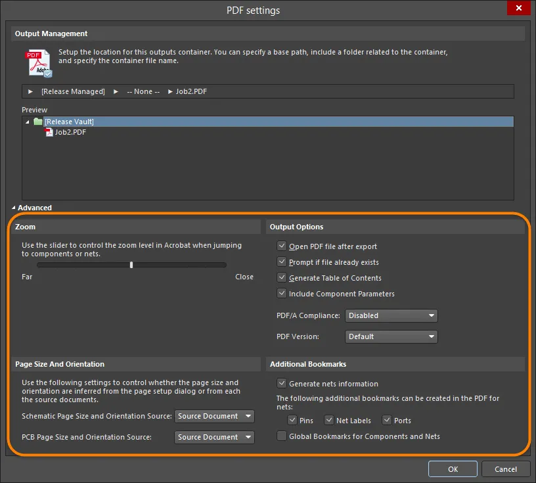Click the arrow before [Release Managed]
536x483 pixels.
pos(30,92)
